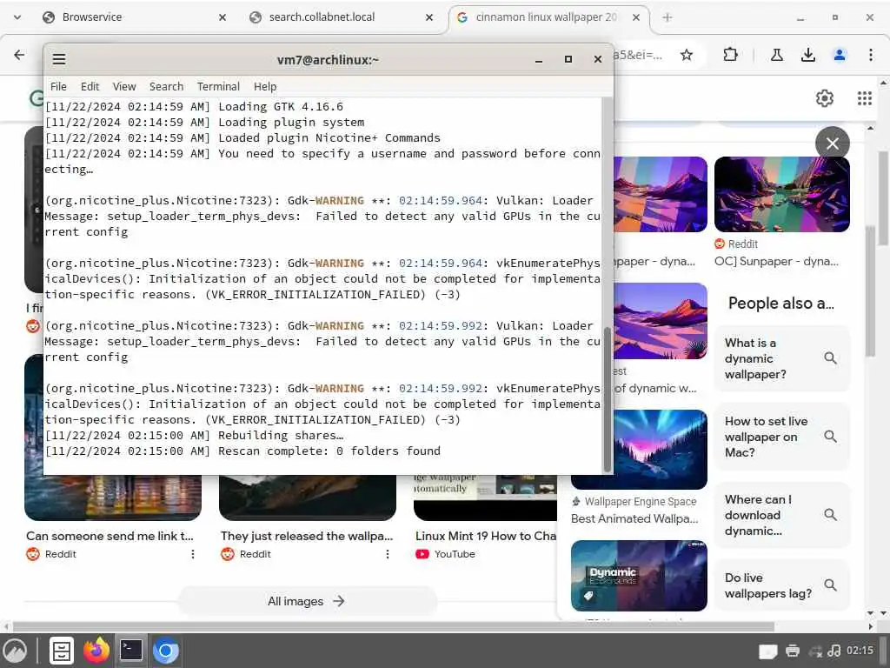Open the network tray icon

point(815,651)
